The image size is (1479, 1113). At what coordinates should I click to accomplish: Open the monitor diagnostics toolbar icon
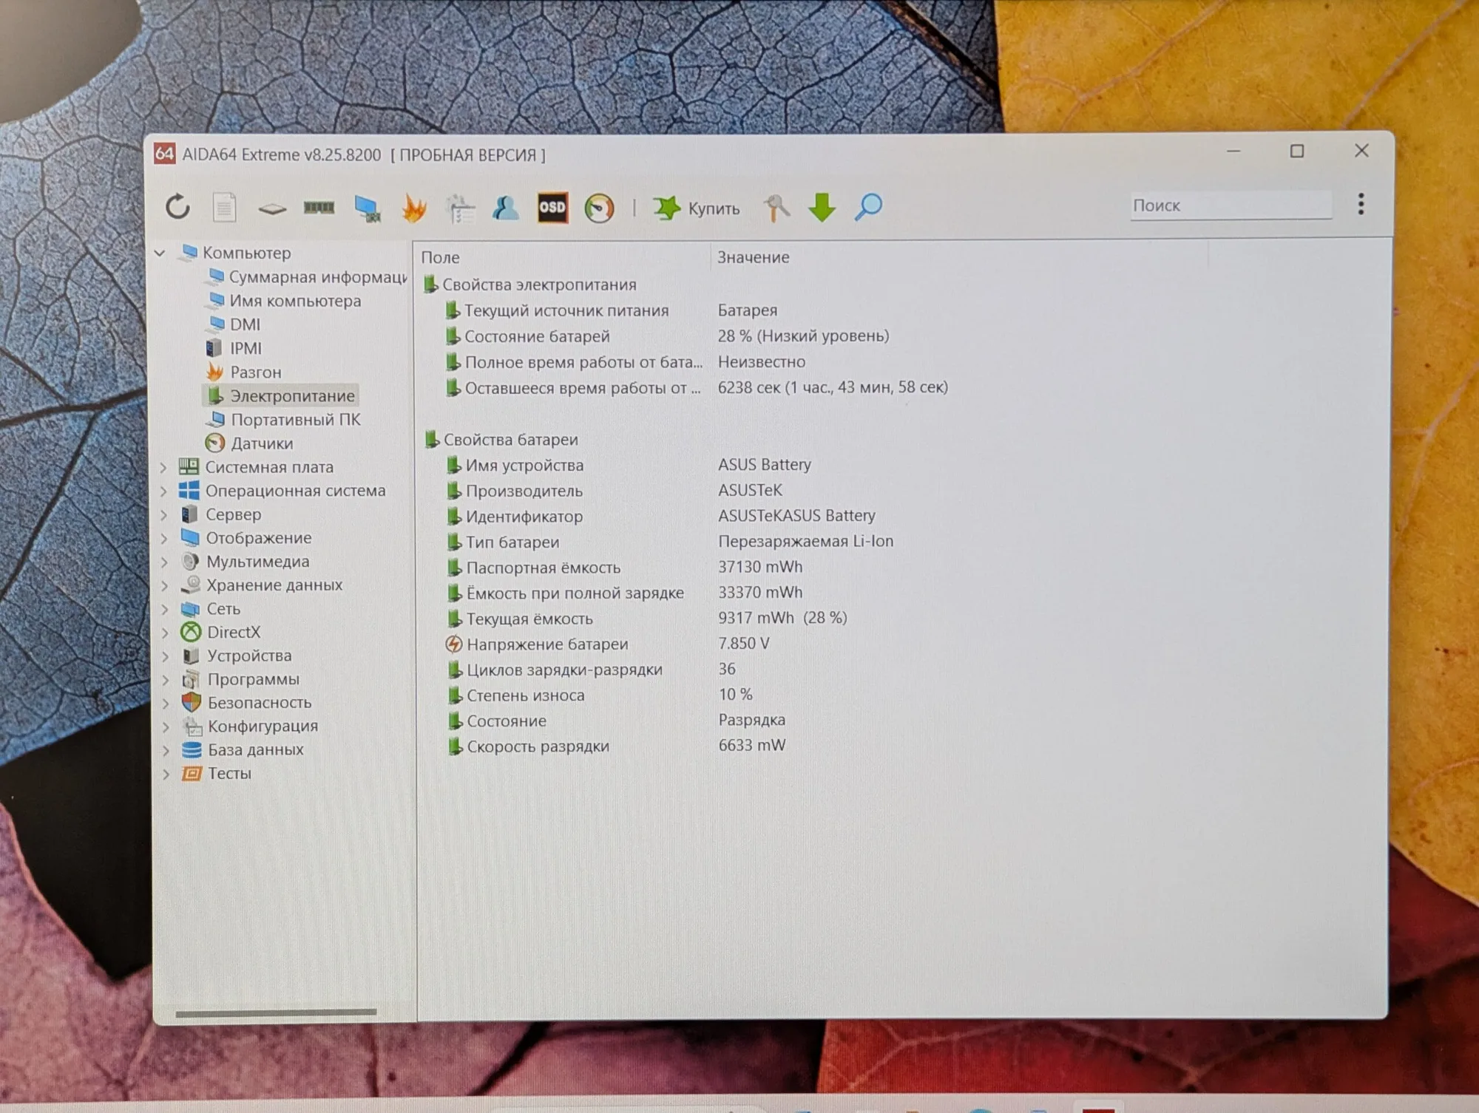[367, 208]
